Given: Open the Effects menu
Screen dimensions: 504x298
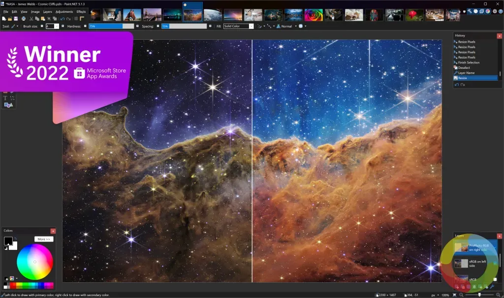Looking at the screenshot, I should [81, 12].
